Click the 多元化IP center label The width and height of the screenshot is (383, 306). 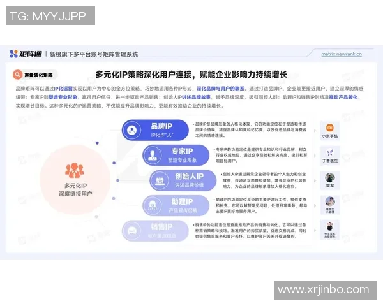pos(75,186)
